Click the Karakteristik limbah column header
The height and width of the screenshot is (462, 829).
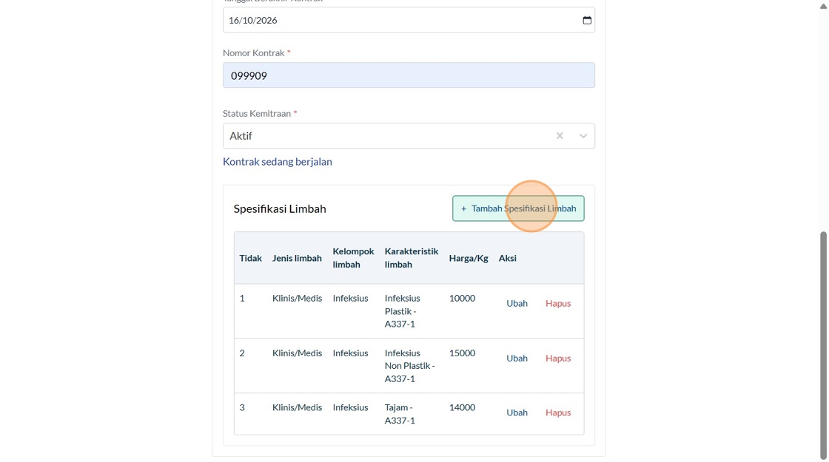pos(412,258)
